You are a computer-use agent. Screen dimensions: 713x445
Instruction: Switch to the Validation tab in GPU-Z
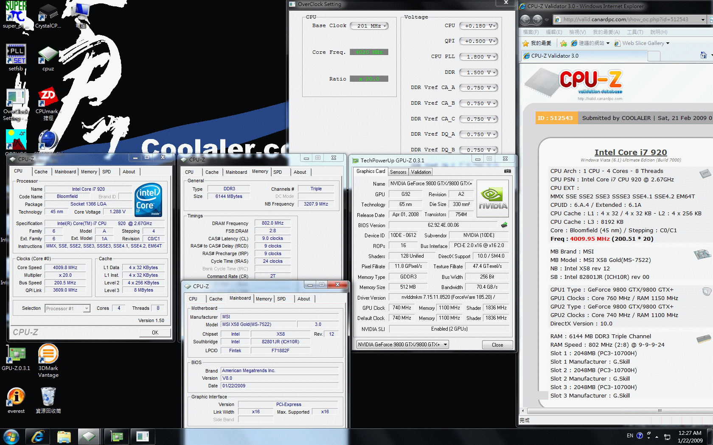[x=421, y=172]
